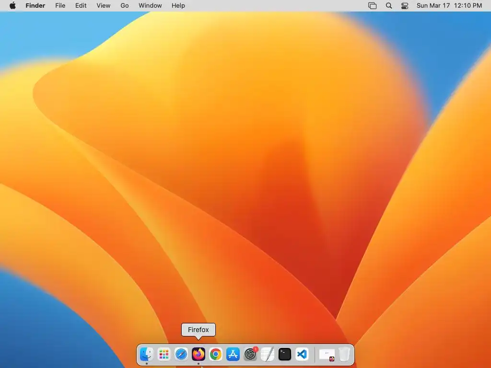Open Control Center from the menu bar
The width and height of the screenshot is (491, 368).
tap(405, 6)
